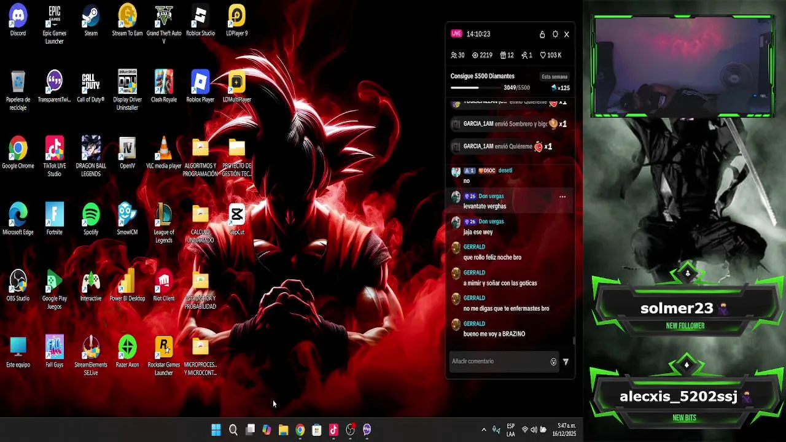Select the MICROPROCES Y MICROCONT folder
This screenshot has width=786, height=442.
(x=200, y=356)
